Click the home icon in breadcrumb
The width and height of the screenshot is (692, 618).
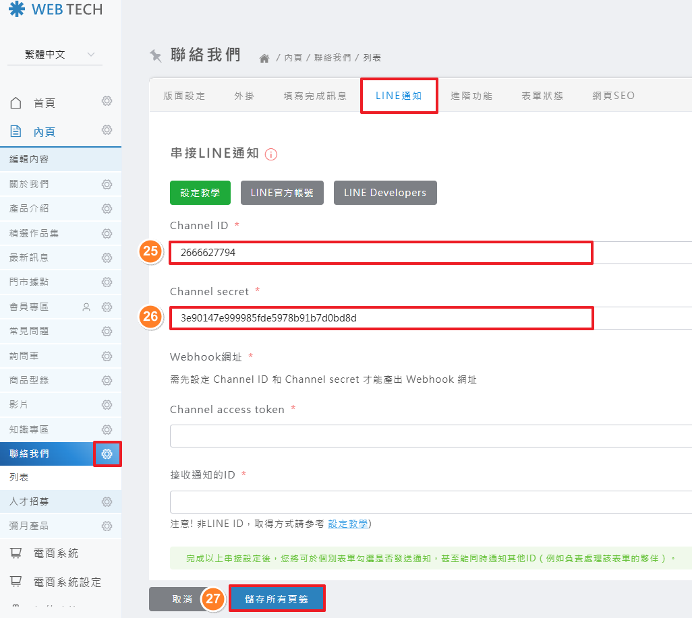tap(264, 59)
